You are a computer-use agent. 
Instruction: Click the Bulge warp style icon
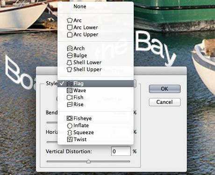[x=70, y=55]
